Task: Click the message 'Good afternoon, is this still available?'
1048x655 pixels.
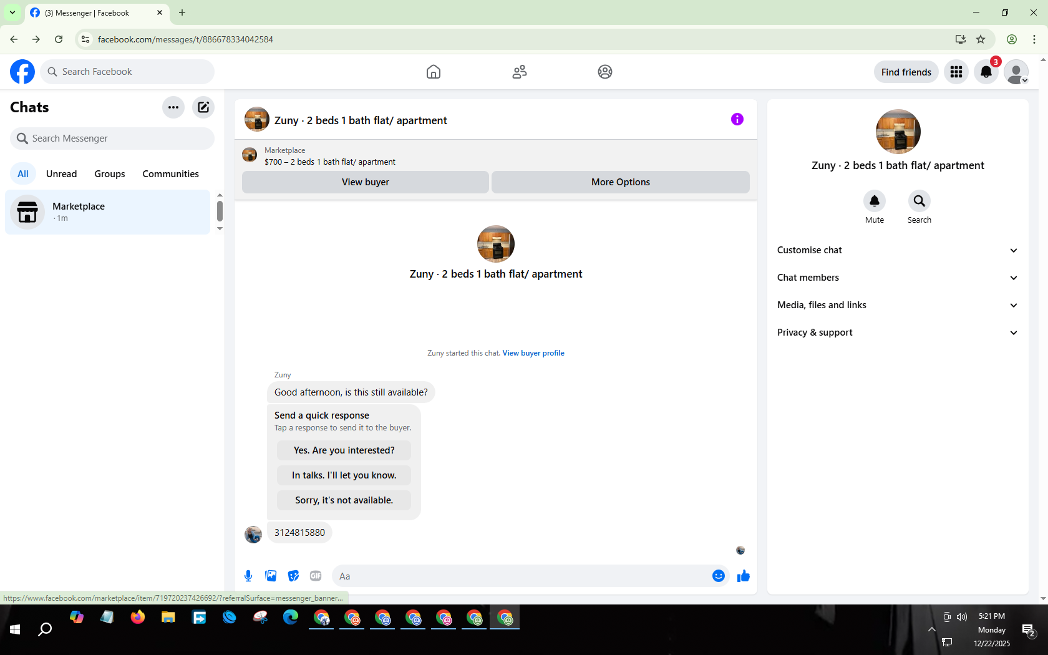Action: click(351, 392)
